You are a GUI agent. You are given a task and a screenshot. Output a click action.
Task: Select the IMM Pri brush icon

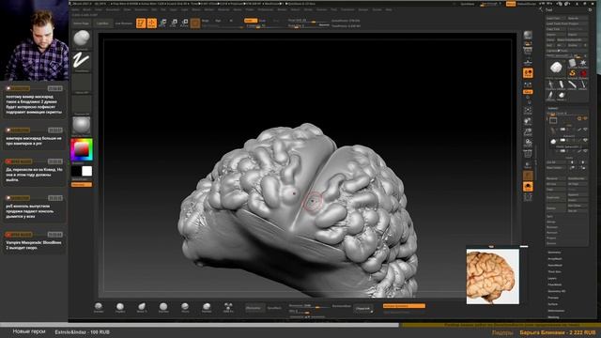tap(228, 307)
